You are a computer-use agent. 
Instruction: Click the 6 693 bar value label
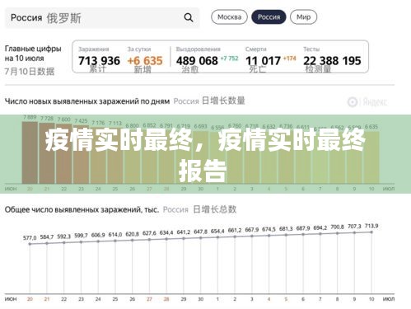200,126
